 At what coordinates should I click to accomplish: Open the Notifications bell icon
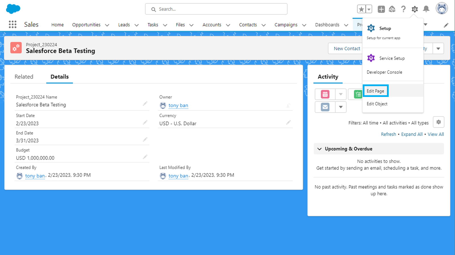[x=426, y=9]
